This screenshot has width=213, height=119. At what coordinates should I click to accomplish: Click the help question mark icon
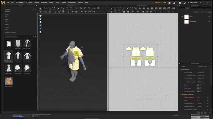180,3
